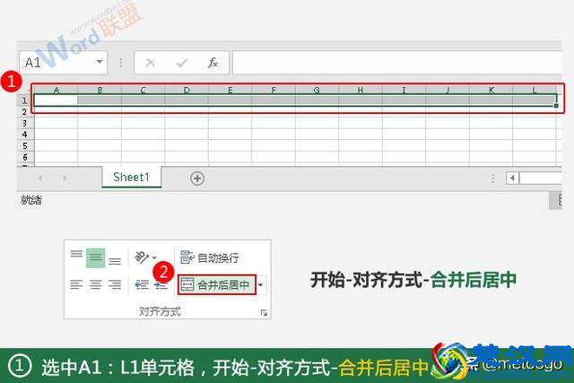
Task: Click the 合并后居中 merge and center button
Action: tap(217, 284)
